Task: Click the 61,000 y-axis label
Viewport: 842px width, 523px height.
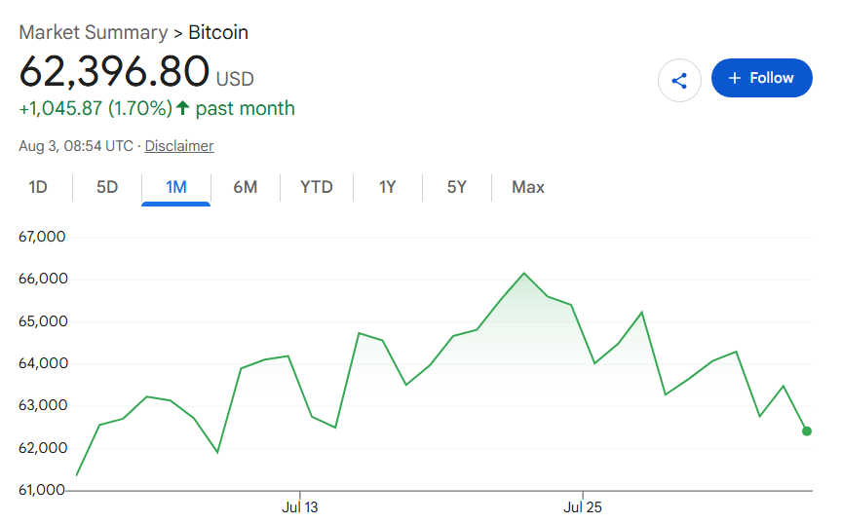Action: (42, 490)
